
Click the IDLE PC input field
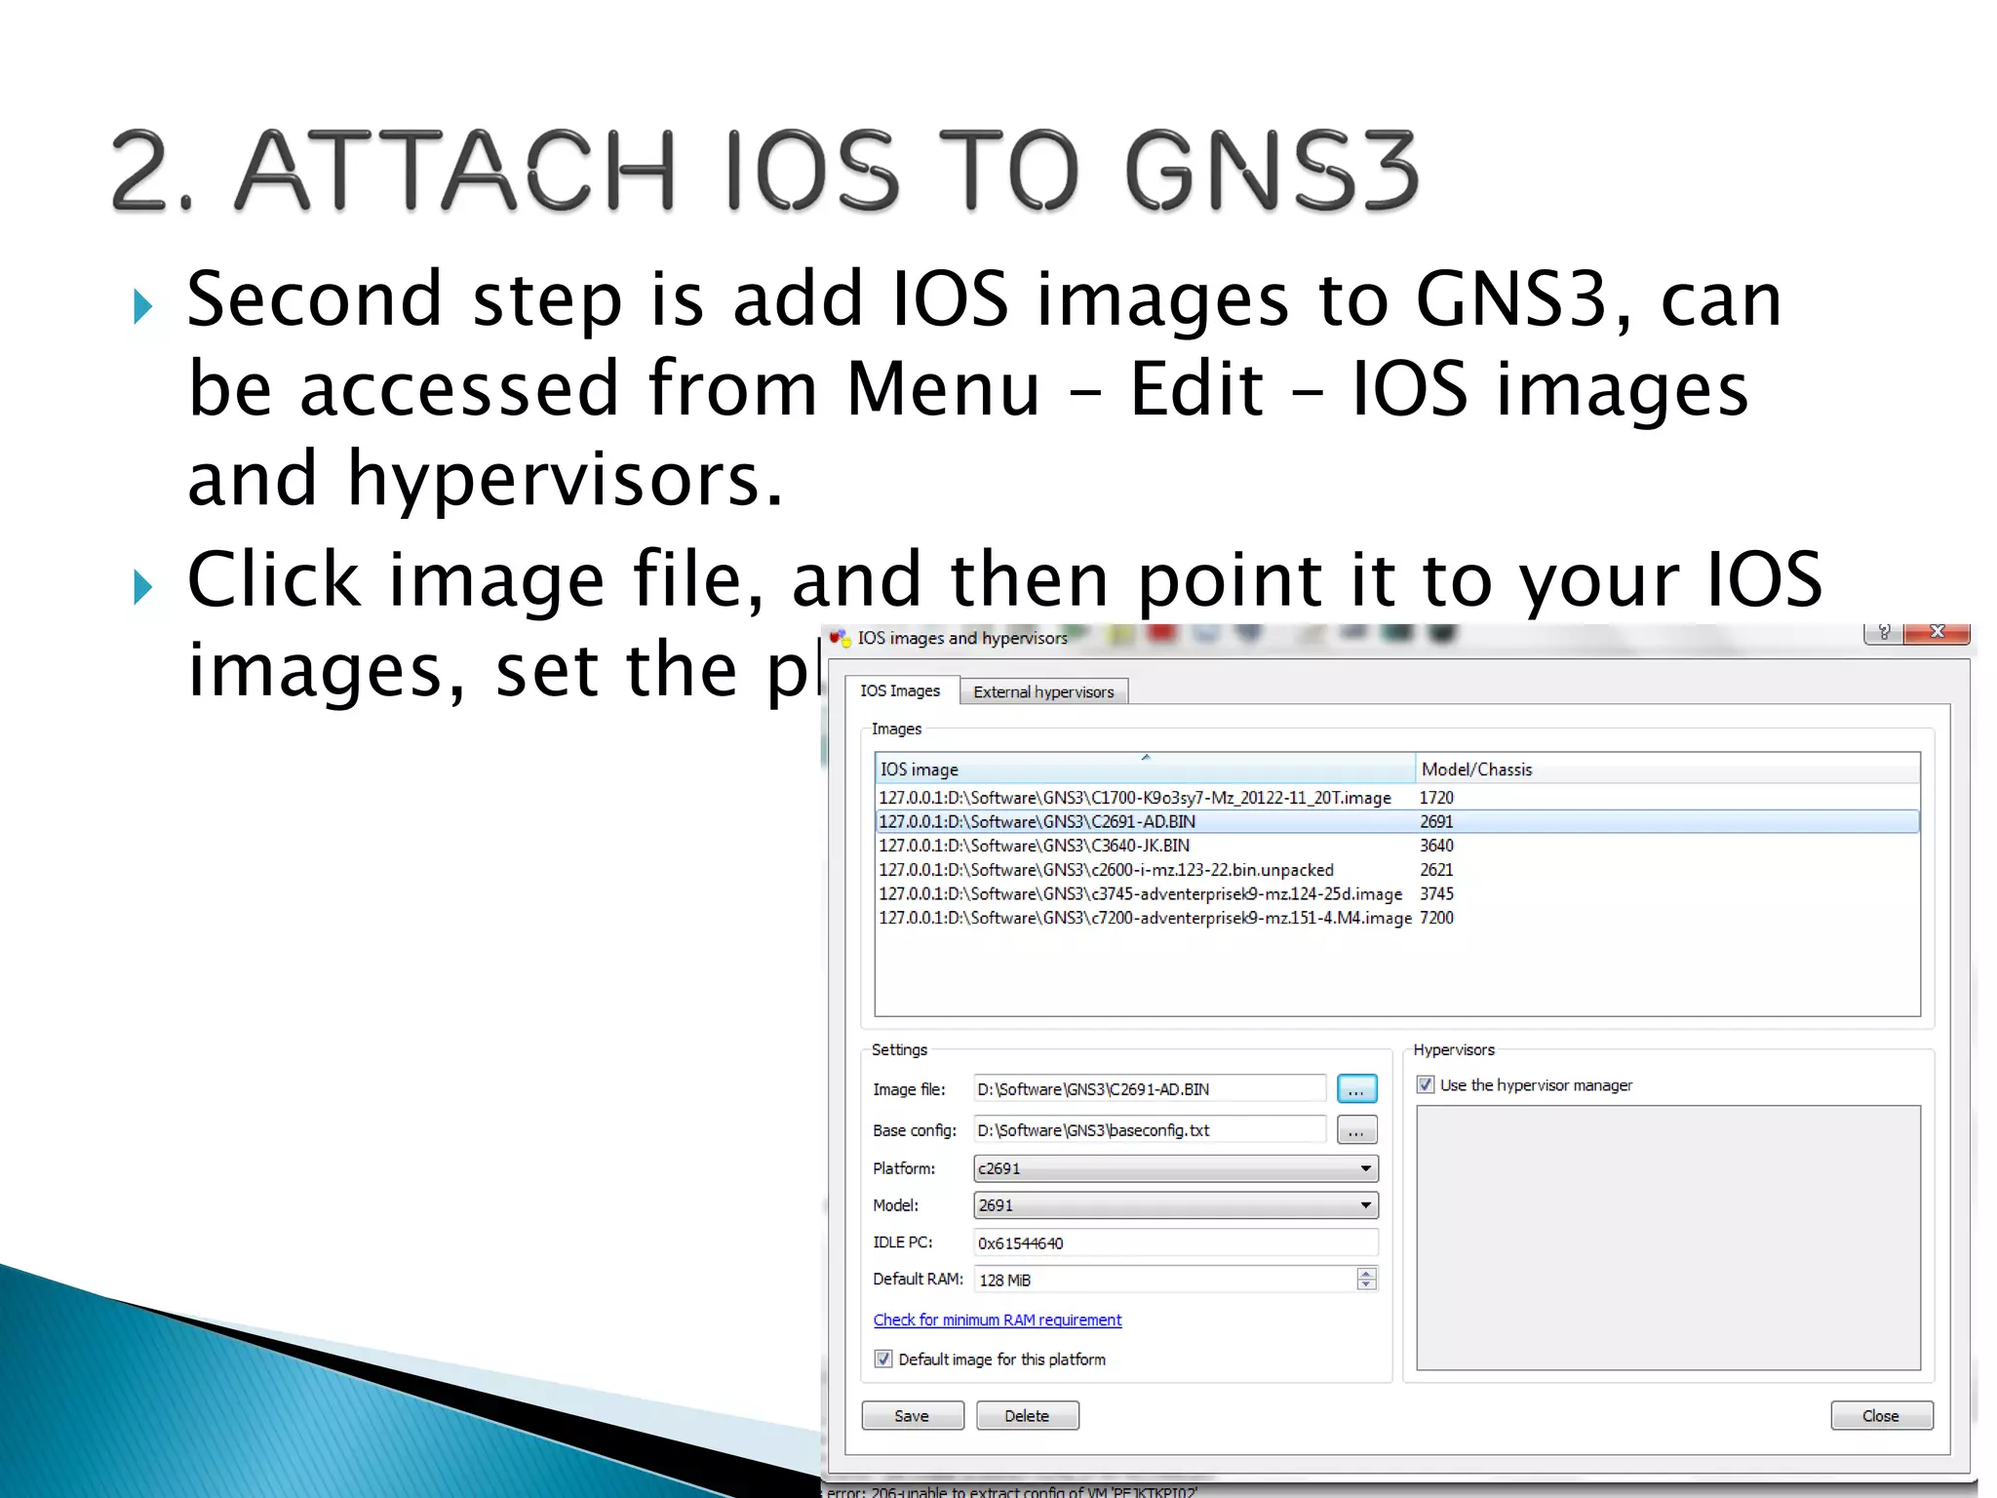point(1175,1242)
